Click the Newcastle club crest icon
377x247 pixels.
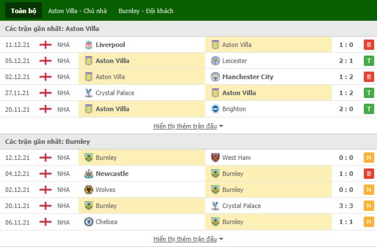tap(89, 174)
